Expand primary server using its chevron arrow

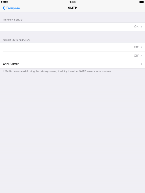tap(141, 27)
